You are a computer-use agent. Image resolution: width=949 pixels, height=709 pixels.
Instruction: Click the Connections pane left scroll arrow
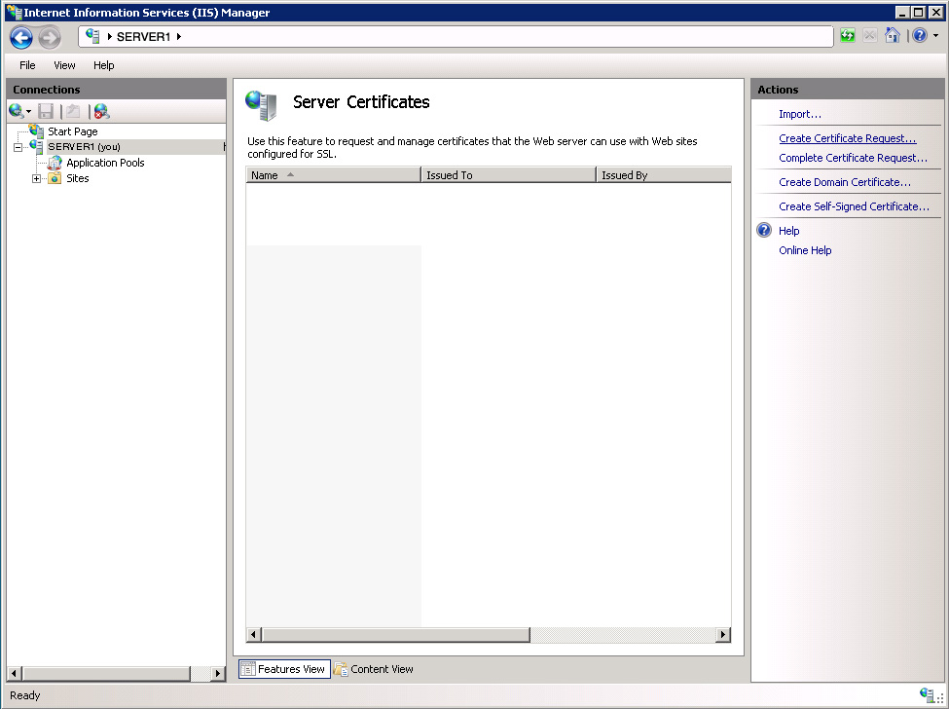point(15,673)
